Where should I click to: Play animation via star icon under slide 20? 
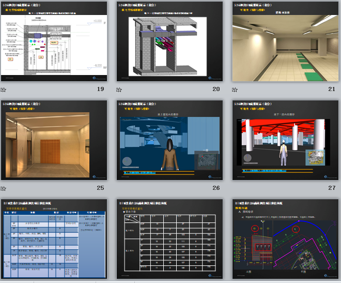119,90
